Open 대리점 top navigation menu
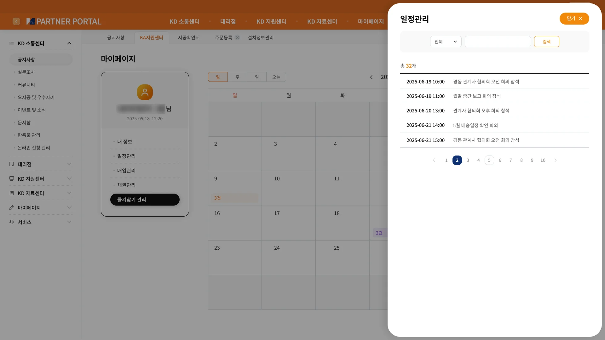This screenshot has height=340, width=605. click(x=228, y=21)
